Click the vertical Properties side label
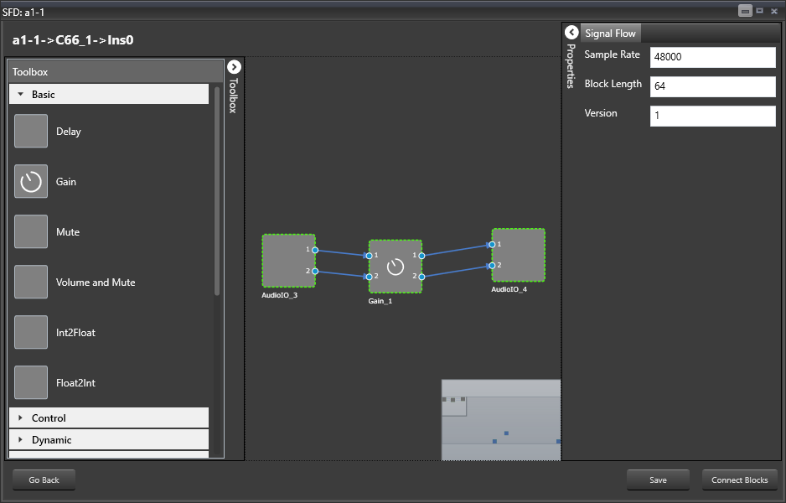This screenshot has width=786, height=503. click(x=571, y=66)
